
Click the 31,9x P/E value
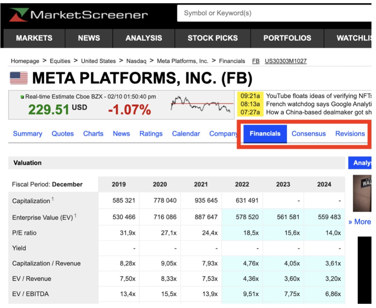128,233
